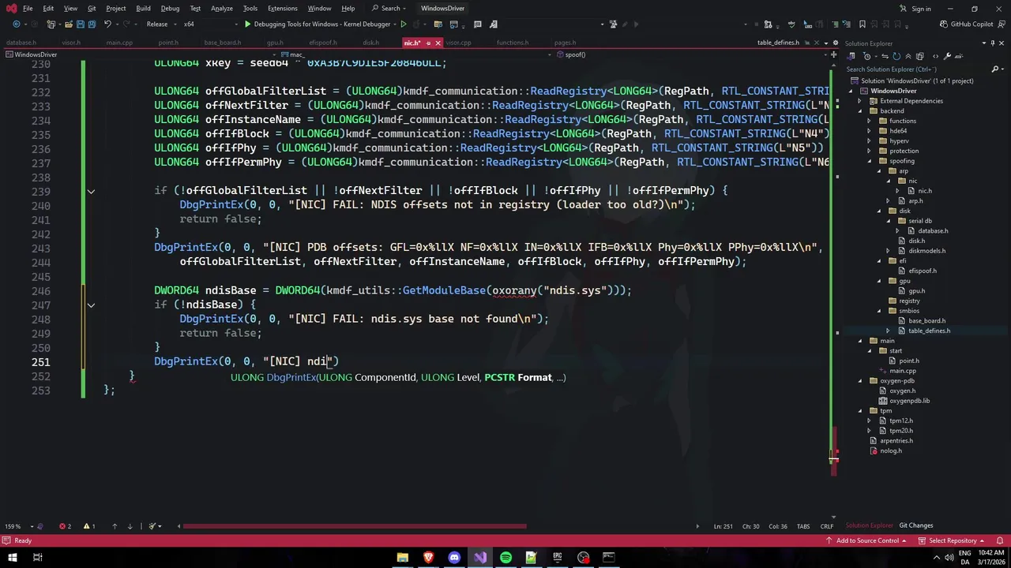Image resolution: width=1011 pixels, height=568 pixels.
Task: Navigate backward with the toolbar back arrow
Action: coord(17,24)
